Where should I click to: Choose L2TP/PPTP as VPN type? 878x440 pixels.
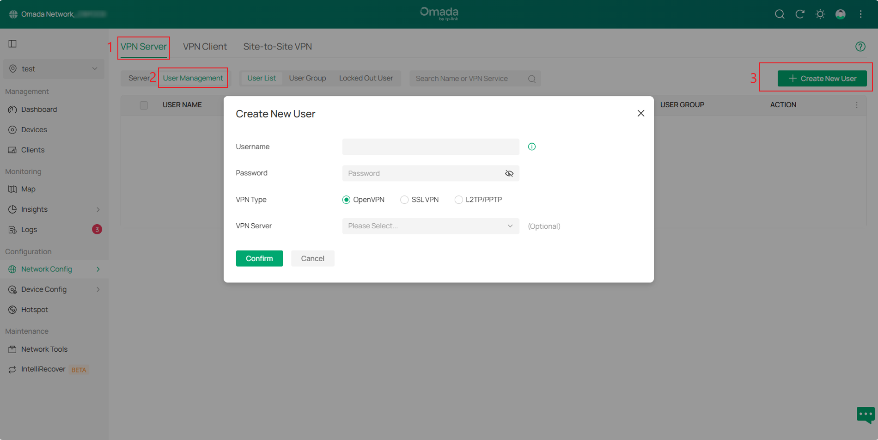[x=458, y=199]
